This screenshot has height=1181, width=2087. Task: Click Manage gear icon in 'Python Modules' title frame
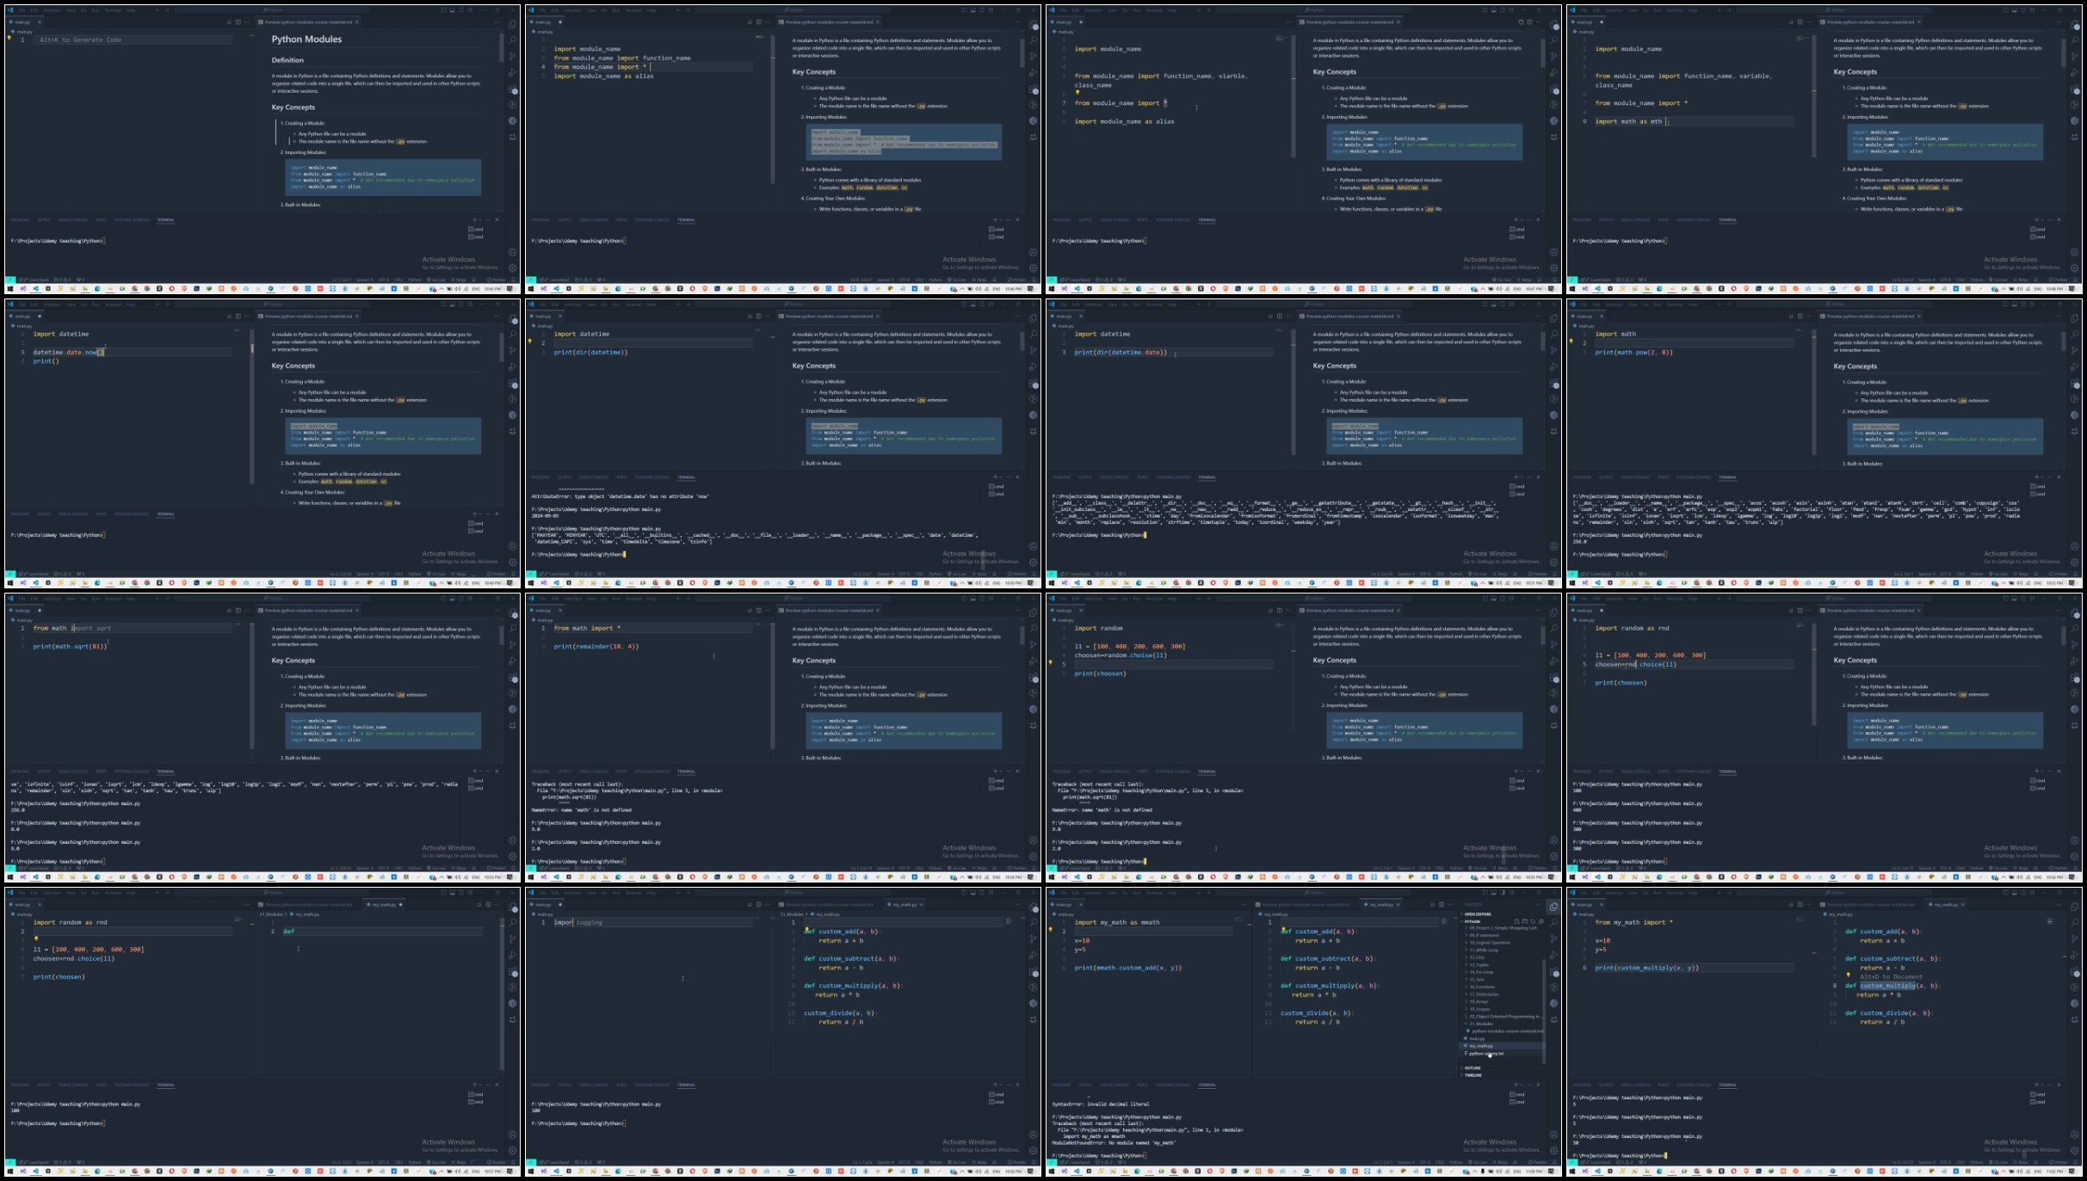click(513, 268)
